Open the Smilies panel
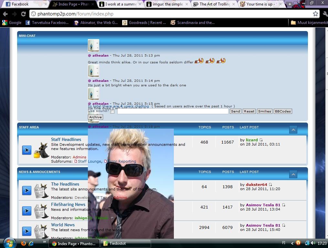 tap(264, 111)
